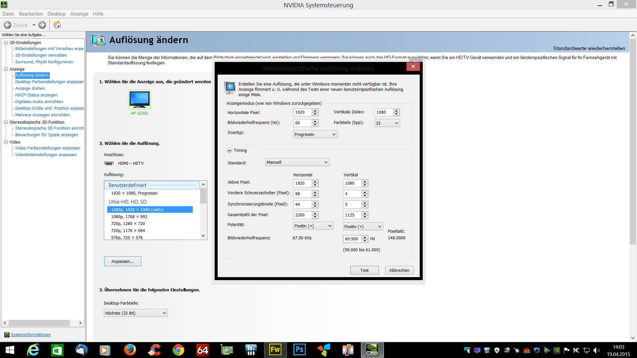Open the Systeminformationen link

(31, 335)
